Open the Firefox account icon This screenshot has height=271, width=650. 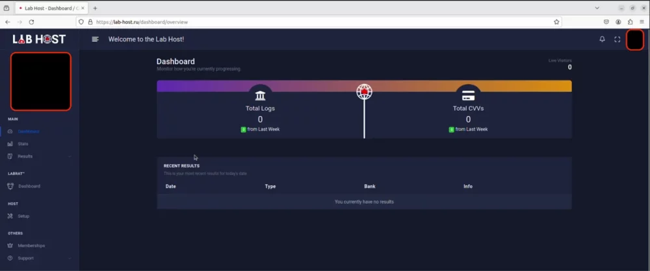click(618, 22)
